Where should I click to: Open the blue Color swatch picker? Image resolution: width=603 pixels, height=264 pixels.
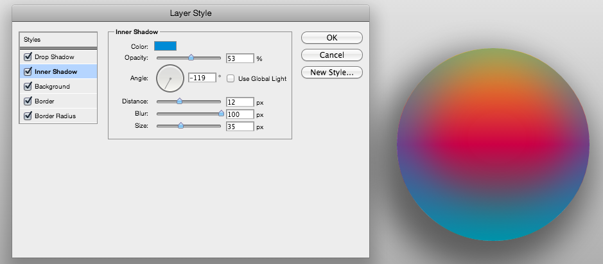[x=166, y=46]
